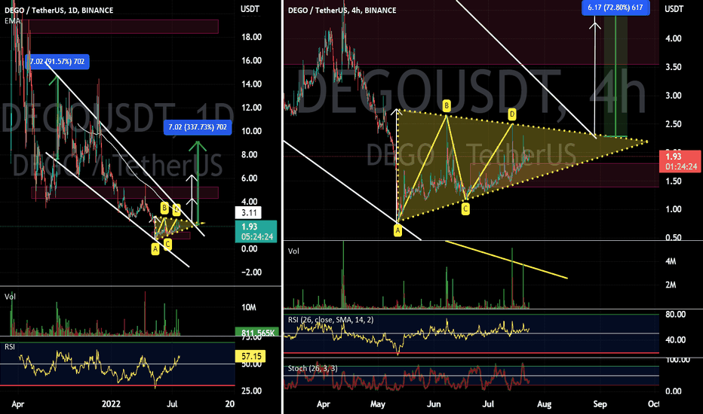703x414 pixels.
Task: Select the 7.02 (337.73%) 702 measure label
Action: pyautogui.click(x=198, y=127)
